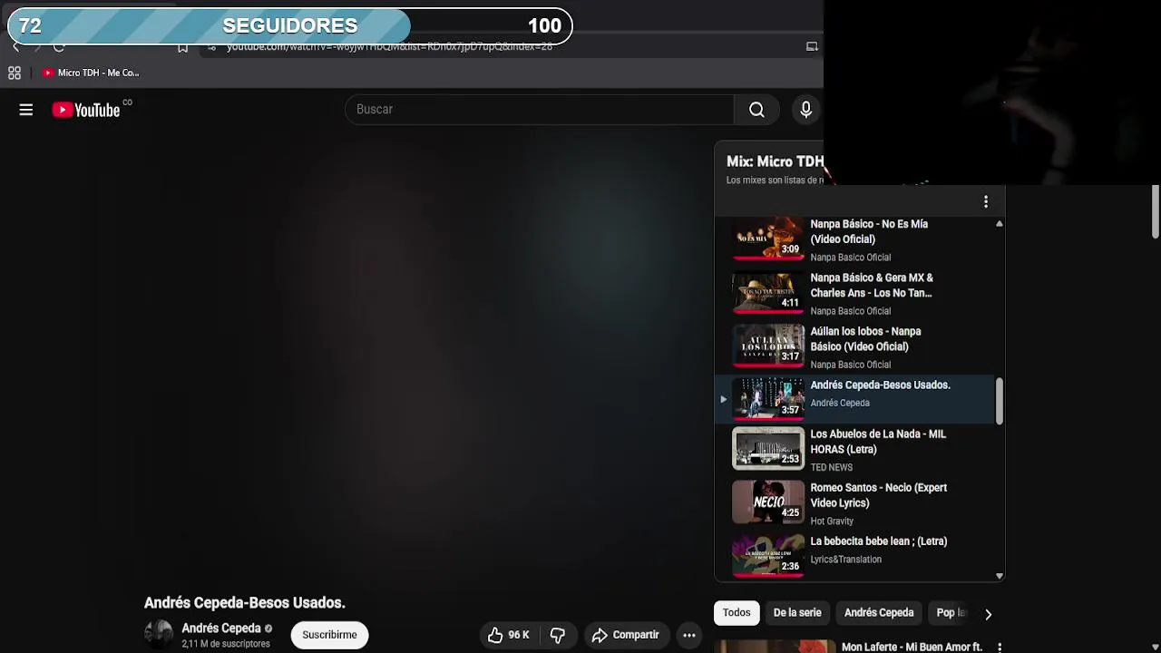Viewport: 1161px width, 653px height.
Task: Open No Es Mía video thumbnail
Action: 768,239
